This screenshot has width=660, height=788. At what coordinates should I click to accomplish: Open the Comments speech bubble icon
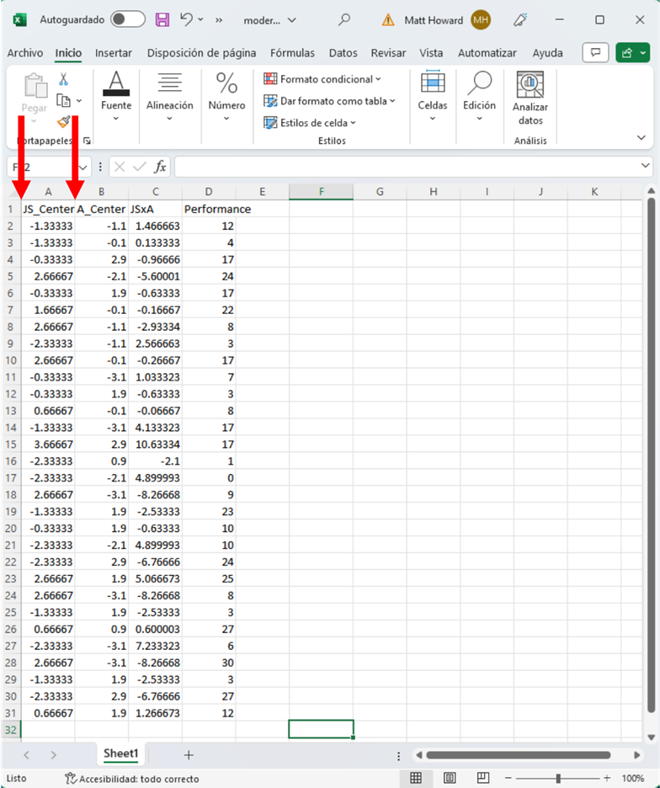point(595,52)
